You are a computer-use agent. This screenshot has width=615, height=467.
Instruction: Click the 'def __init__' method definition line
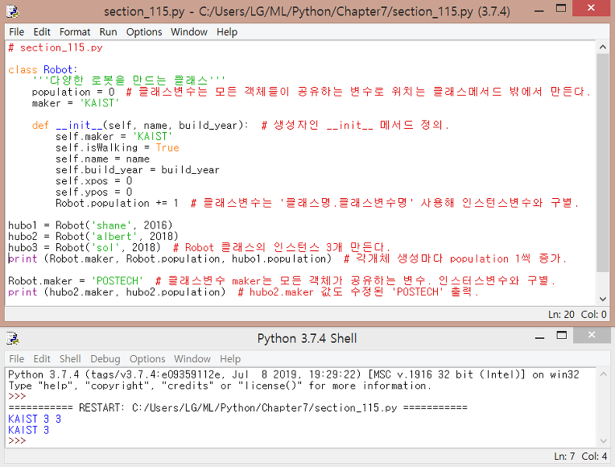click(140, 125)
